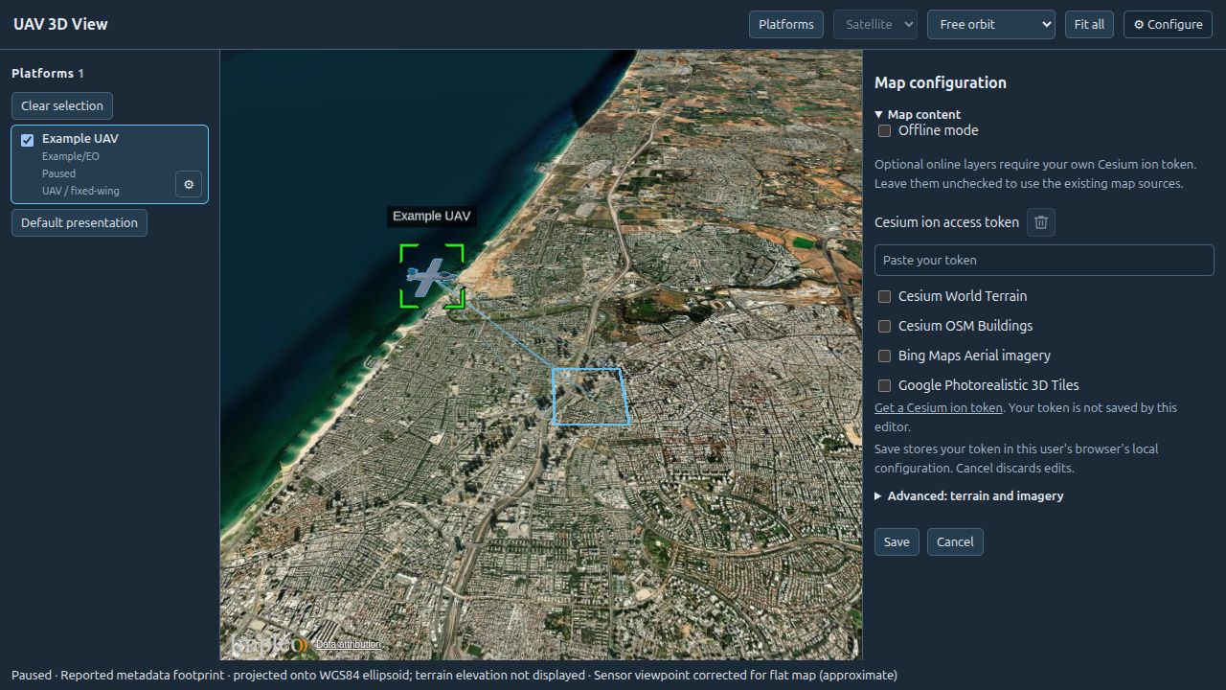Click Clear selection

click(x=62, y=105)
